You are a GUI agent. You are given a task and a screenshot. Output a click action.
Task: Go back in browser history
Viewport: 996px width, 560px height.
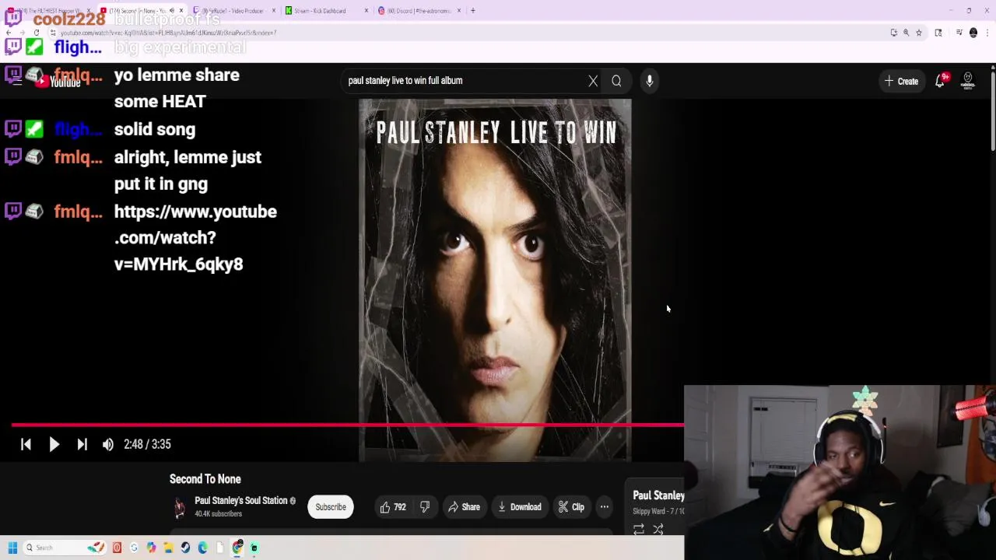[x=9, y=33]
